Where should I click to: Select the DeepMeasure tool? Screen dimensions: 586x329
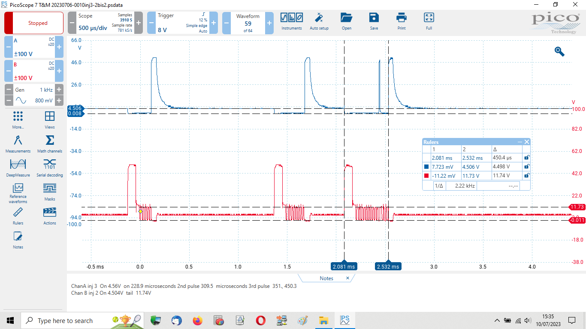[18, 168]
